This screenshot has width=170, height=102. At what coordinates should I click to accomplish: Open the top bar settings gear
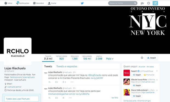click(149, 3)
